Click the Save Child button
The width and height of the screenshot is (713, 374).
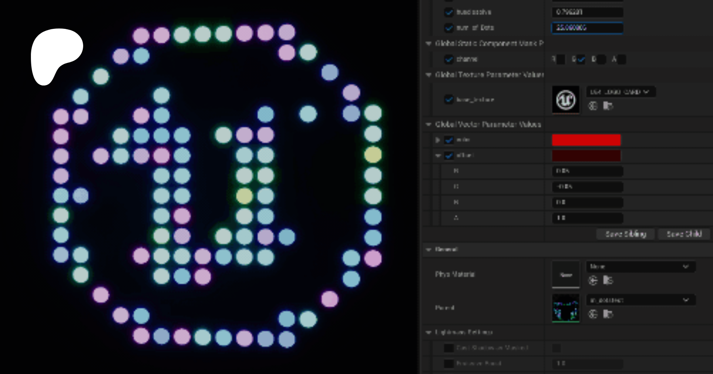(684, 234)
